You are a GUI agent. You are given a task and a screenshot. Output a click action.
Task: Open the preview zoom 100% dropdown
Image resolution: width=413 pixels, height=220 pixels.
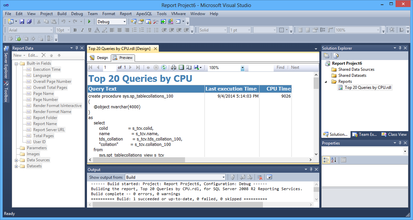242,68
